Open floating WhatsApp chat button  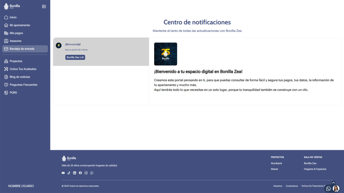(x=328, y=189)
